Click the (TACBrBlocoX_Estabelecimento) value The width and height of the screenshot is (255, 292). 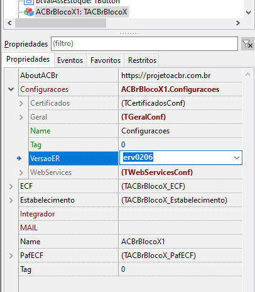(x=174, y=200)
